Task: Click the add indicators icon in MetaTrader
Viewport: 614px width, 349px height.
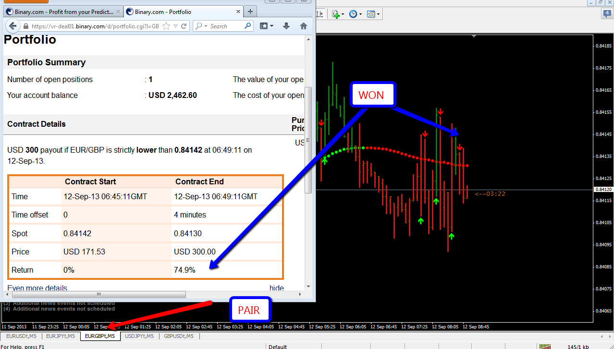Action: click(x=336, y=14)
